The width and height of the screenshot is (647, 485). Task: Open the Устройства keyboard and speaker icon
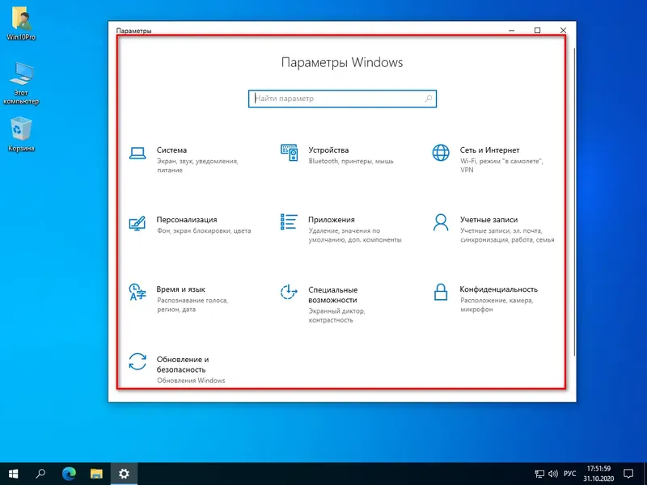pos(289,153)
